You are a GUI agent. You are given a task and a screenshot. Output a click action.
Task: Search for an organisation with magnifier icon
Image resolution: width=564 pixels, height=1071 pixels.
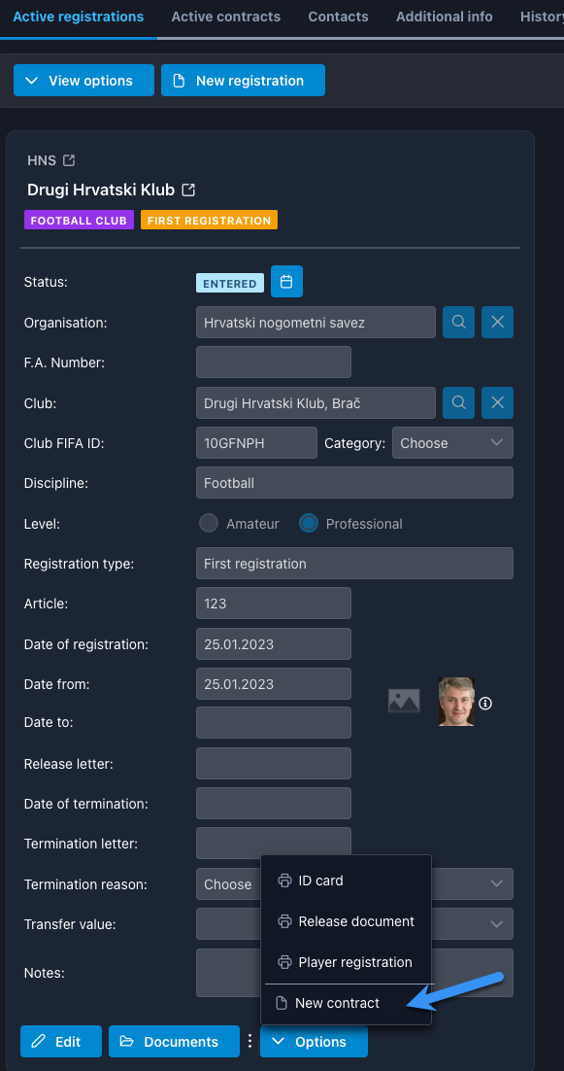point(458,322)
